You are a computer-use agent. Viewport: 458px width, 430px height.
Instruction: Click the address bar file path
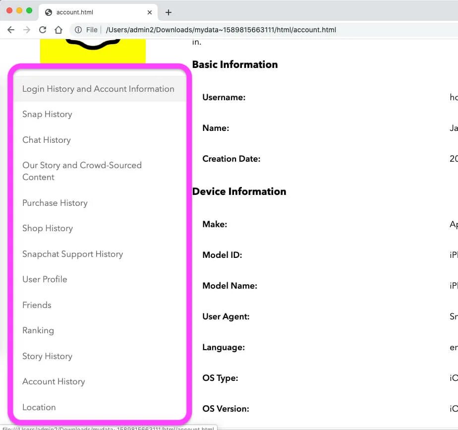tap(221, 30)
